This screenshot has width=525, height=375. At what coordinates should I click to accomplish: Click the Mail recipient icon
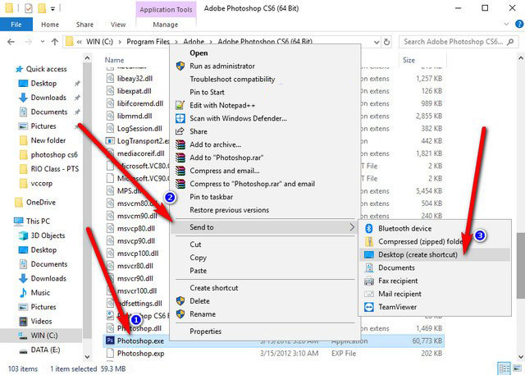368,294
